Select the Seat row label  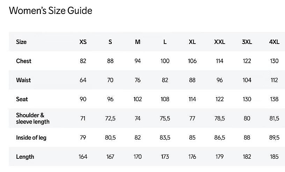[x=22, y=99]
